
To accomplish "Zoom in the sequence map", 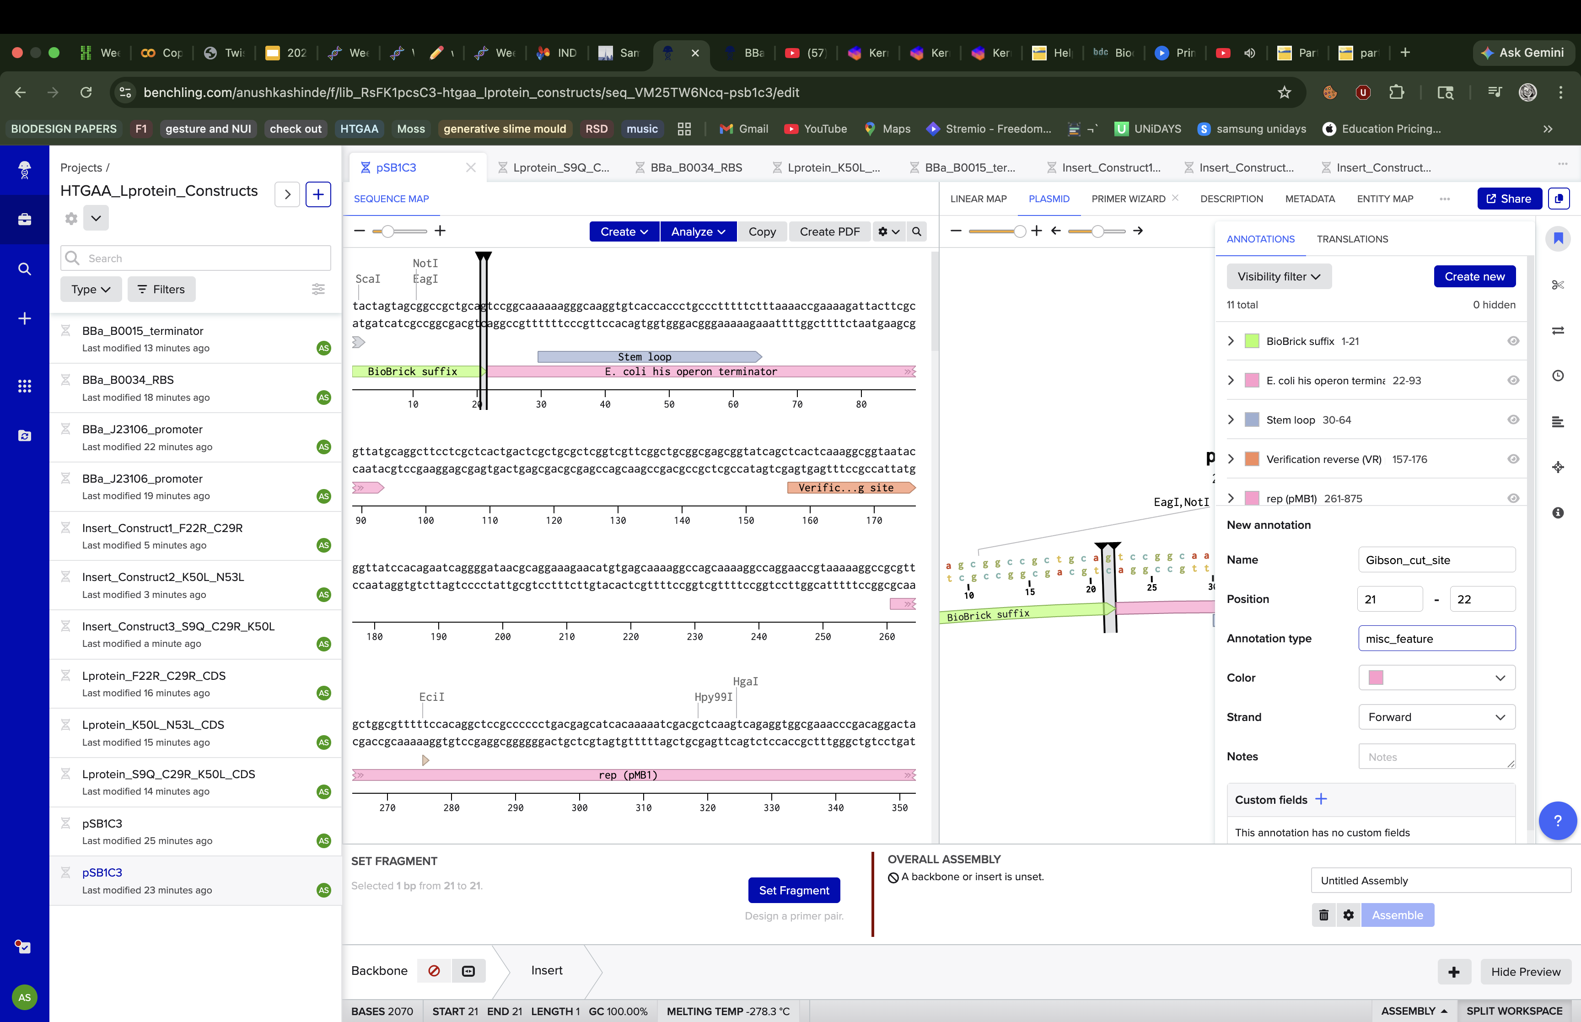I will tap(440, 230).
